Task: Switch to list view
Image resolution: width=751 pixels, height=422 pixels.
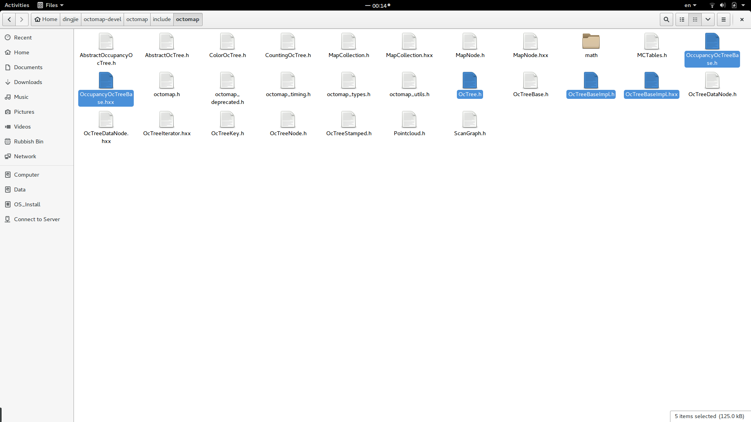Action: [682, 19]
